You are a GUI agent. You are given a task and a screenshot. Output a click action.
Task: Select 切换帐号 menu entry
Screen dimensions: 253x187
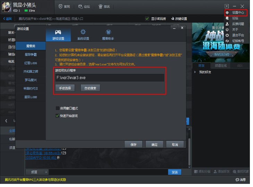[x=238, y=41]
